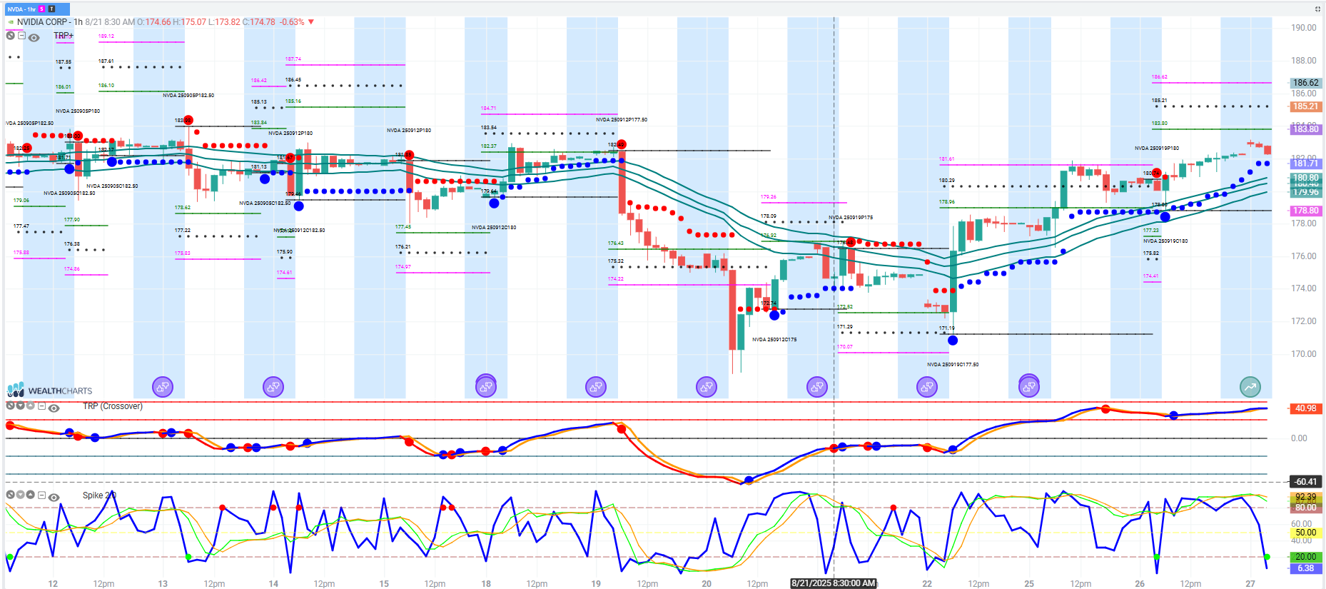Click the 40.98 TRP Crossover value label

pos(1306,408)
